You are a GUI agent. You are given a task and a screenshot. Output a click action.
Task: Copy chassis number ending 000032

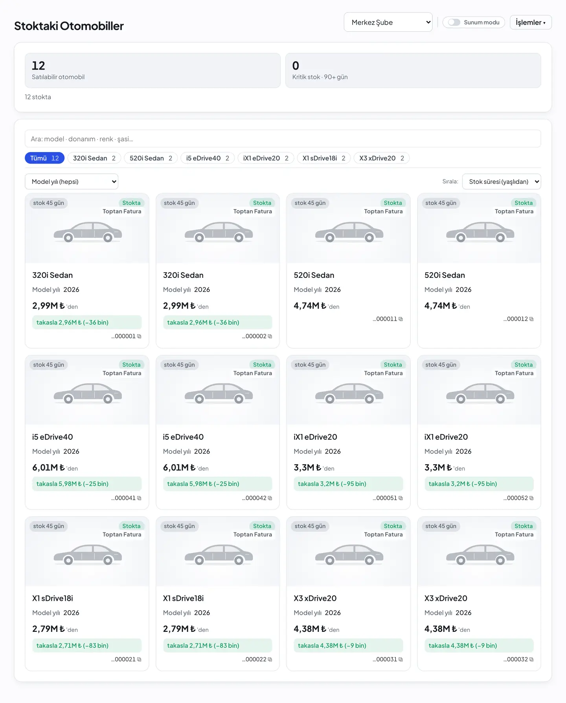(531, 659)
